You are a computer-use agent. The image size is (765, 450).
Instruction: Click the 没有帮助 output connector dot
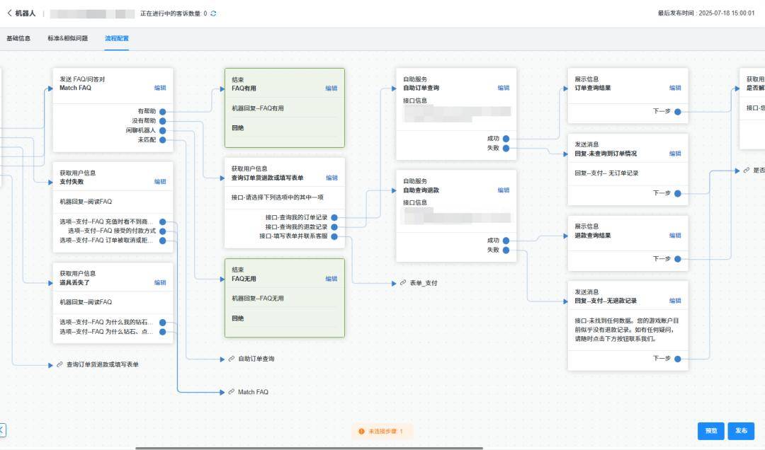pyautogui.click(x=163, y=121)
